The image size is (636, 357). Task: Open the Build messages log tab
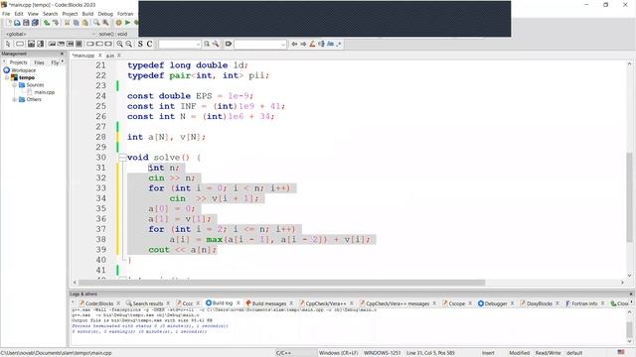pos(269,303)
